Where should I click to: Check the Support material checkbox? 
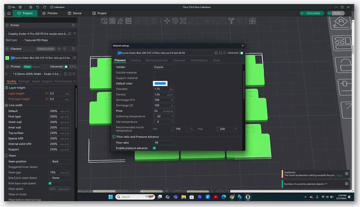click(x=154, y=78)
